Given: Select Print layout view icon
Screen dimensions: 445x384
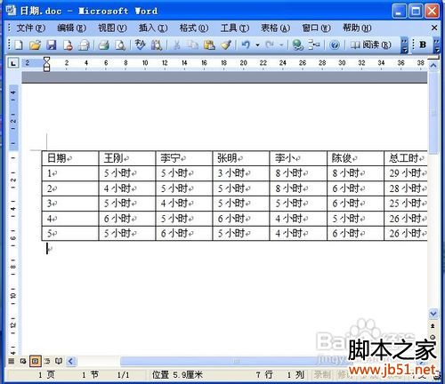Looking at the screenshot, I should [35, 361].
